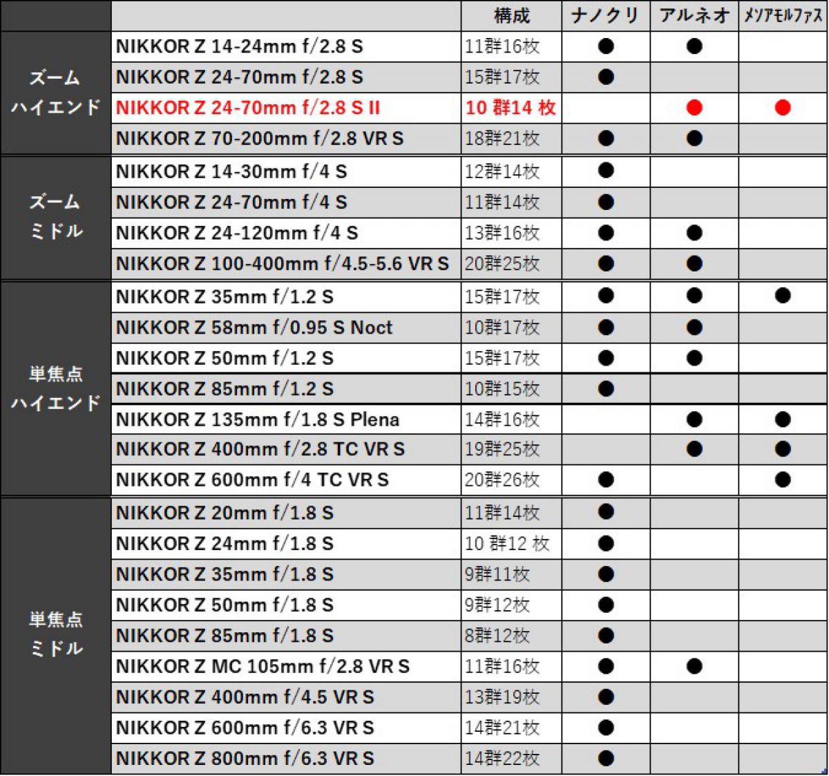Click the メソアモルファス dot for 35mm f/1.2 S
829x776 pixels.
[x=783, y=296]
